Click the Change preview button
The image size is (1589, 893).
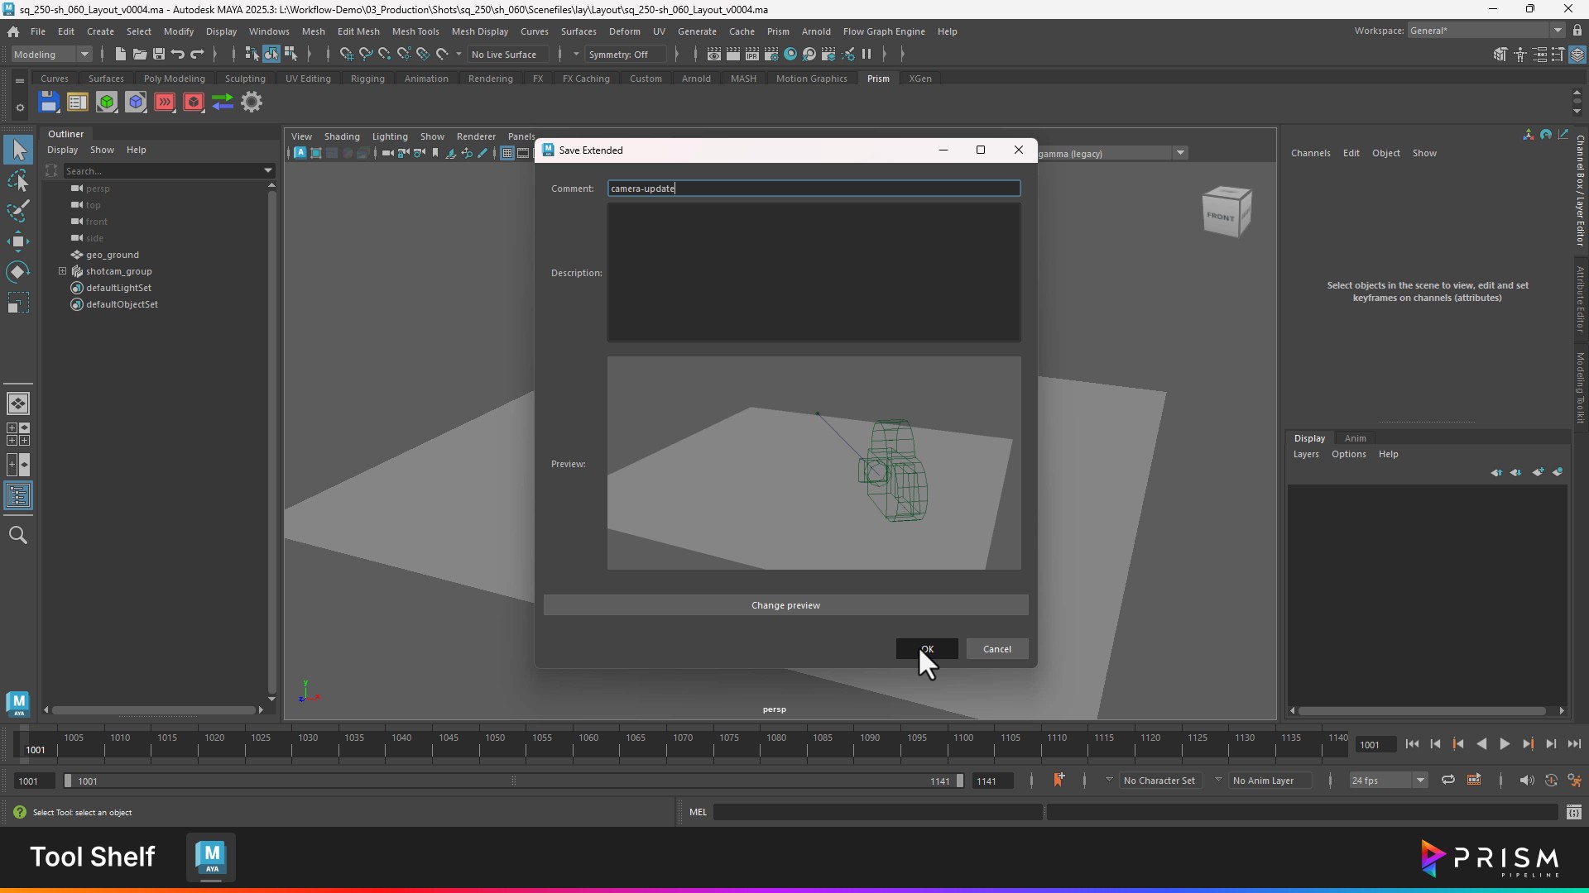click(785, 605)
